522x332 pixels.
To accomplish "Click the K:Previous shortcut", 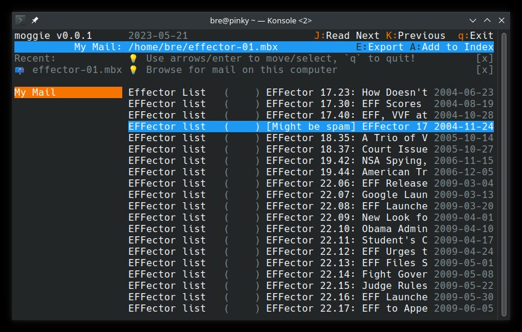I will (415, 35).
